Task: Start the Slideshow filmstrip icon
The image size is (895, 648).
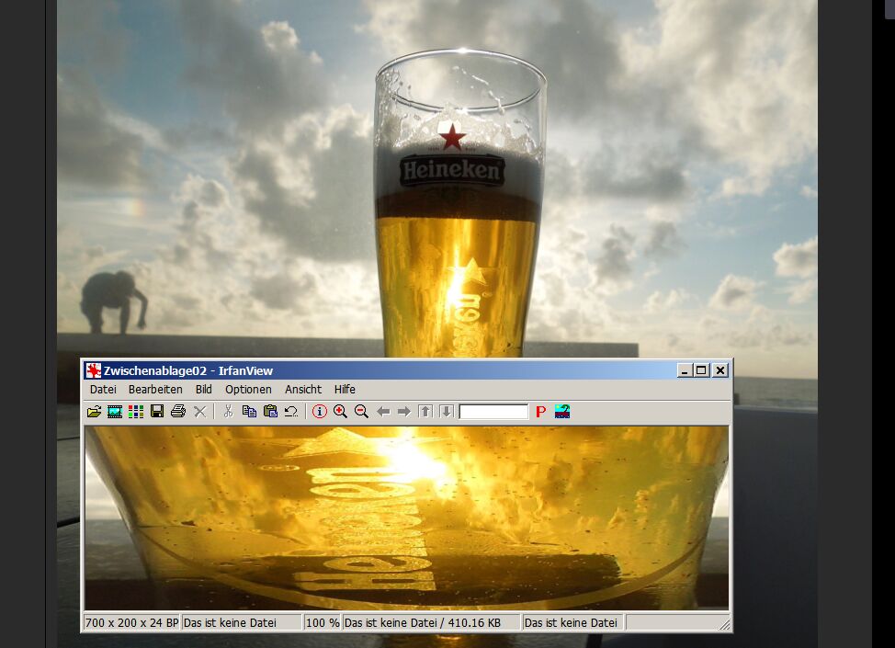Action: click(115, 412)
